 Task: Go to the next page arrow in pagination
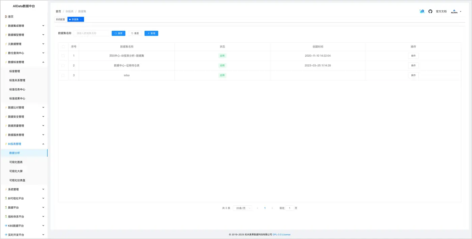[272, 208]
